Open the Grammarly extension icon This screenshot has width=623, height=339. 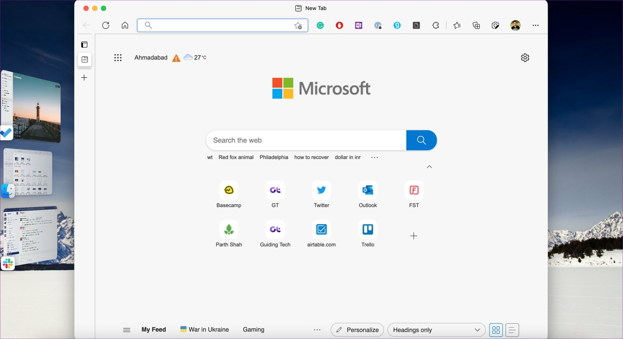click(320, 25)
